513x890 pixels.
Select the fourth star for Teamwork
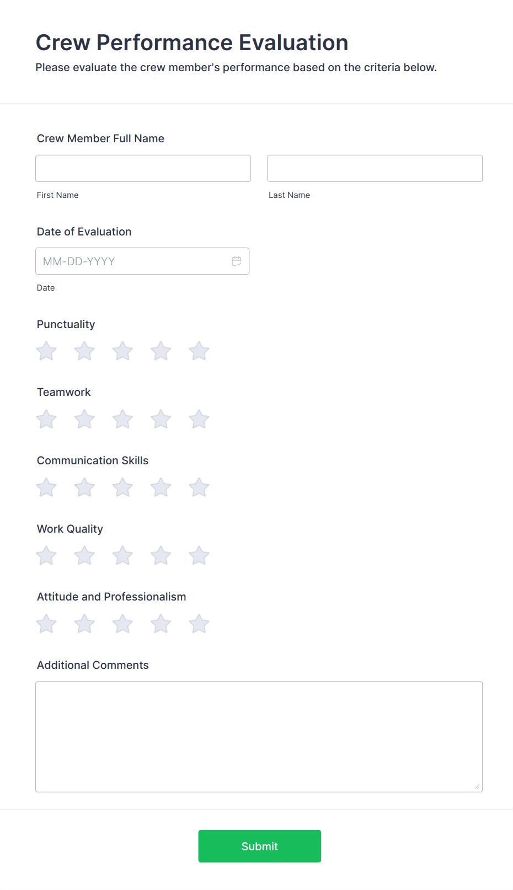(161, 419)
